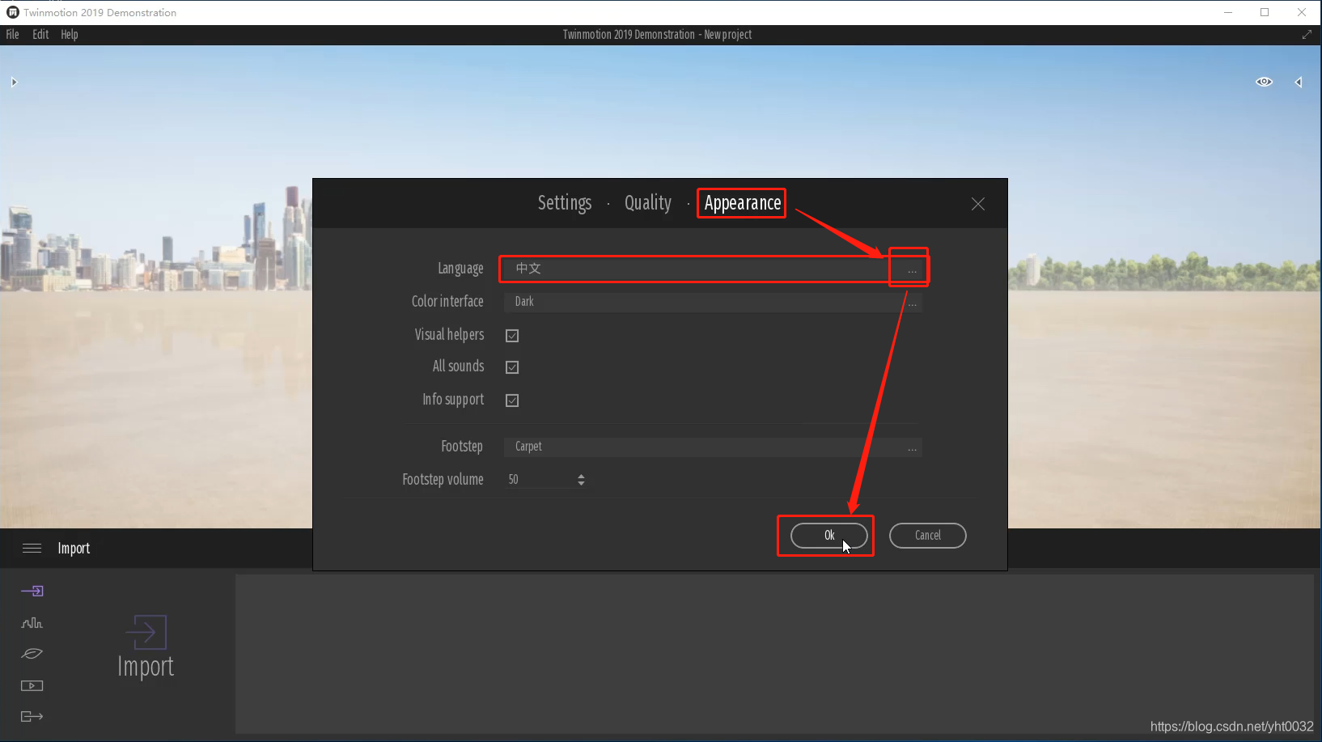Screen dimensions: 1322x742
Task: Expand right panel with arrow icon
Action: (x=1299, y=83)
